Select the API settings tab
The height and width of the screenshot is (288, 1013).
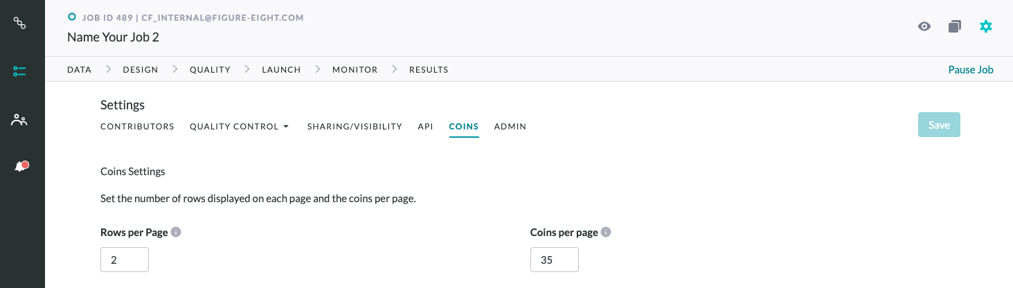point(425,127)
